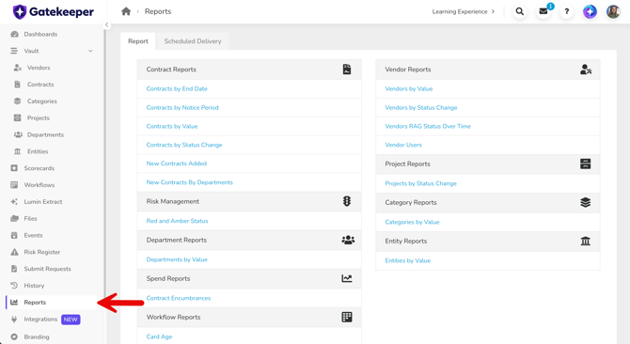Click the Scorecards sidebar icon
This screenshot has height=344, width=630.
pyautogui.click(x=14, y=168)
